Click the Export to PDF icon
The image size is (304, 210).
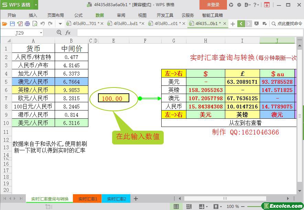coord(20,24)
